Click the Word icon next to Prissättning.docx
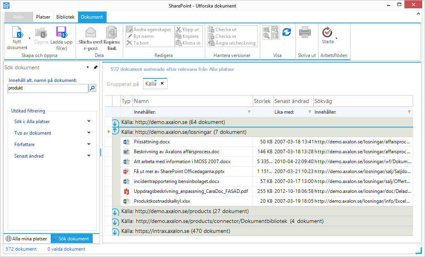The height and width of the screenshot is (257, 425). coord(126,142)
